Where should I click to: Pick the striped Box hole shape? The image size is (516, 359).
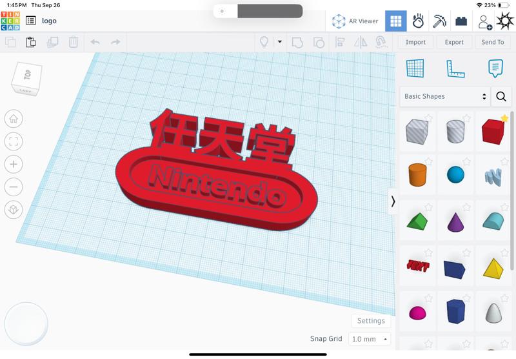tap(417, 132)
